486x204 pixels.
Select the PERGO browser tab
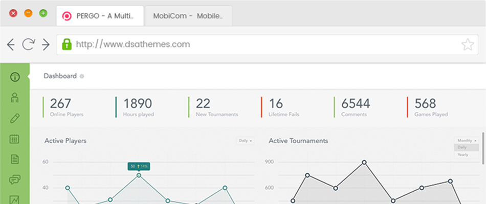[x=100, y=15]
